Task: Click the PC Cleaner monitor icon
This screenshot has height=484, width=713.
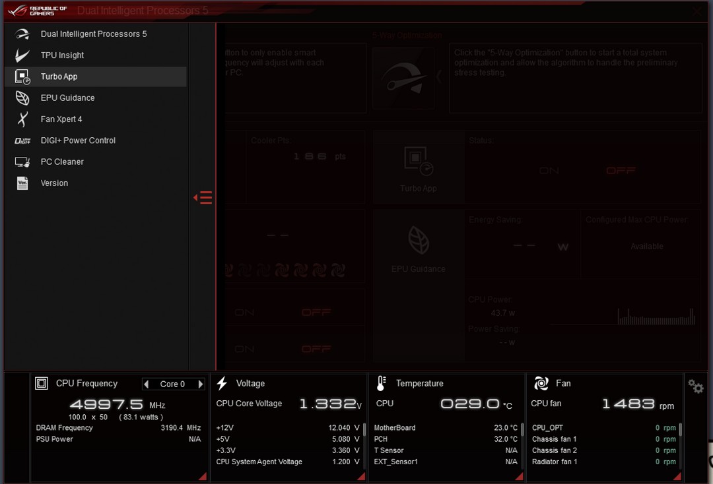Action: [x=22, y=162]
